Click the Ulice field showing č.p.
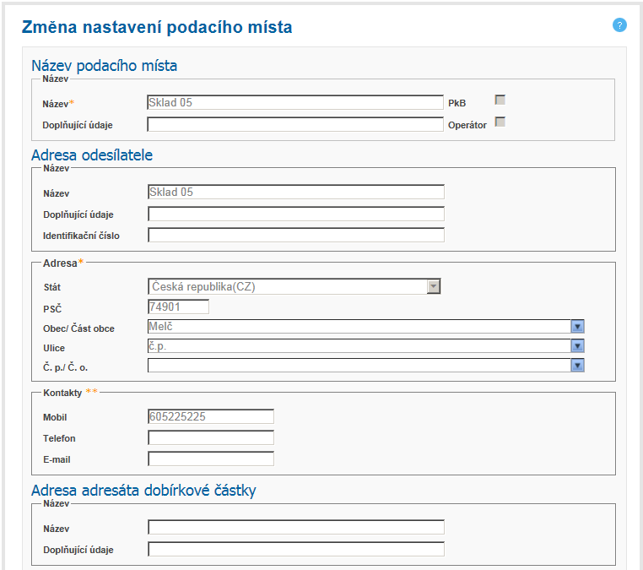The width and height of the screenshot is (643, 570). (x=359, y=346)
